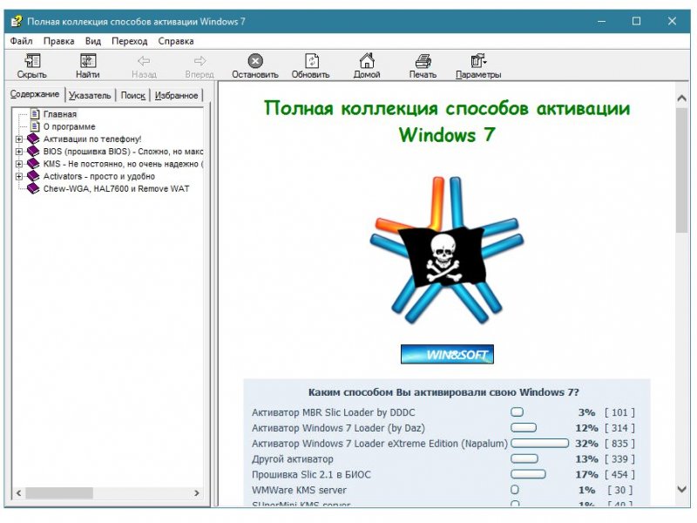The image size is (697, 523).
Task: Expand the Activators tree node
Action: tap(18, 177)
